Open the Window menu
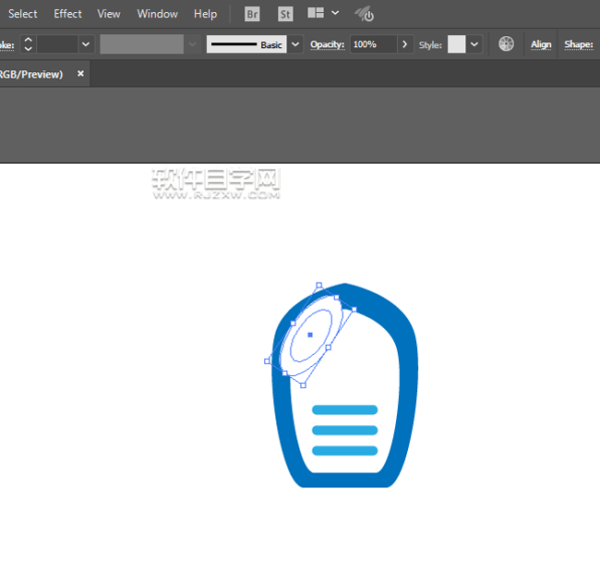Viewport: 600px width, 574px height. tap(158, 14)
